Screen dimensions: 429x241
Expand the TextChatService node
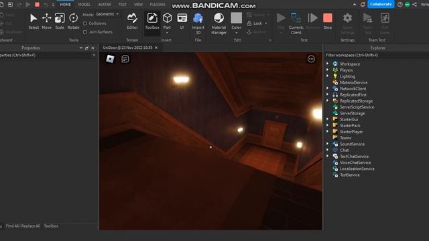pyautogui.click(x=328, y=156)
